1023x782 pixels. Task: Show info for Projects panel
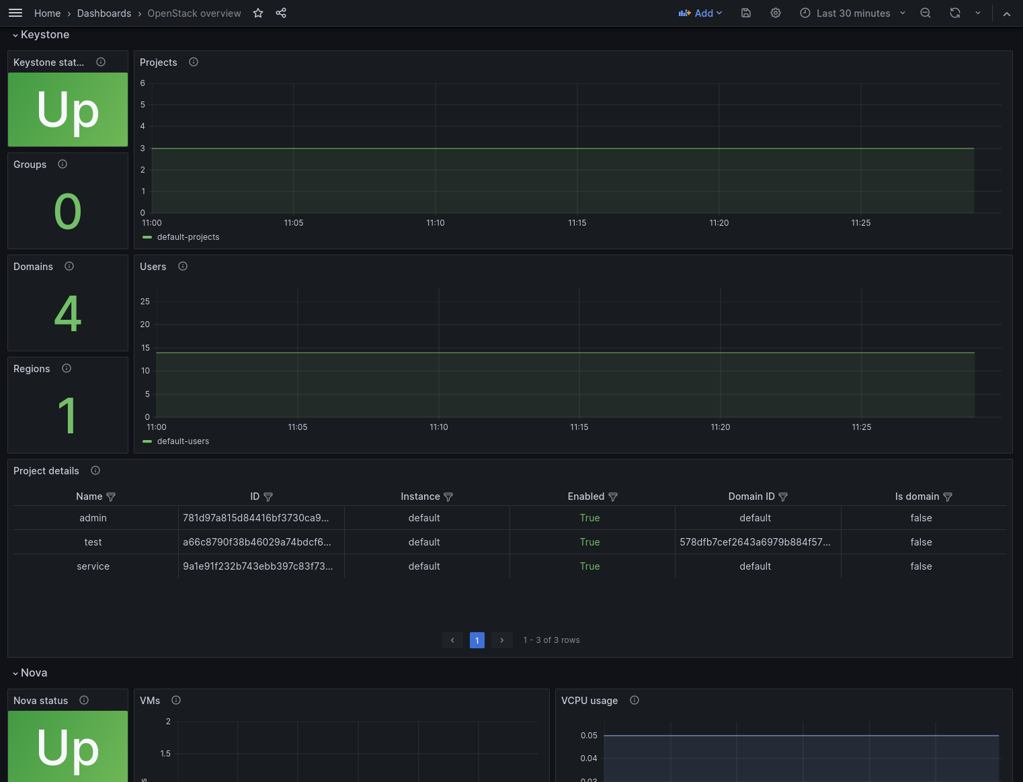point(194,62)
